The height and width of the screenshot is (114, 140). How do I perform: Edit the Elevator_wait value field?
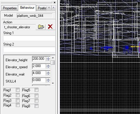coord(39,73)
